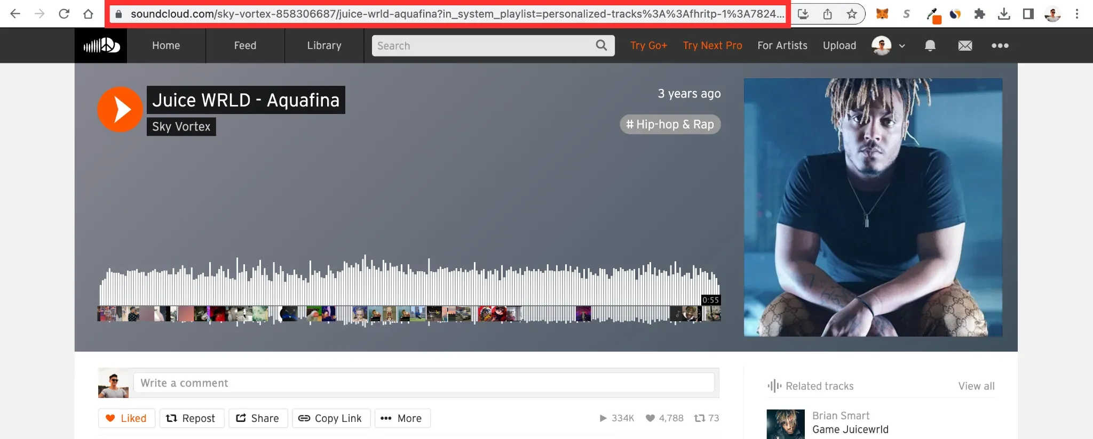Open the browser home page icon
The height and width of the screenshot is (439, 1093).
[88, 14]
